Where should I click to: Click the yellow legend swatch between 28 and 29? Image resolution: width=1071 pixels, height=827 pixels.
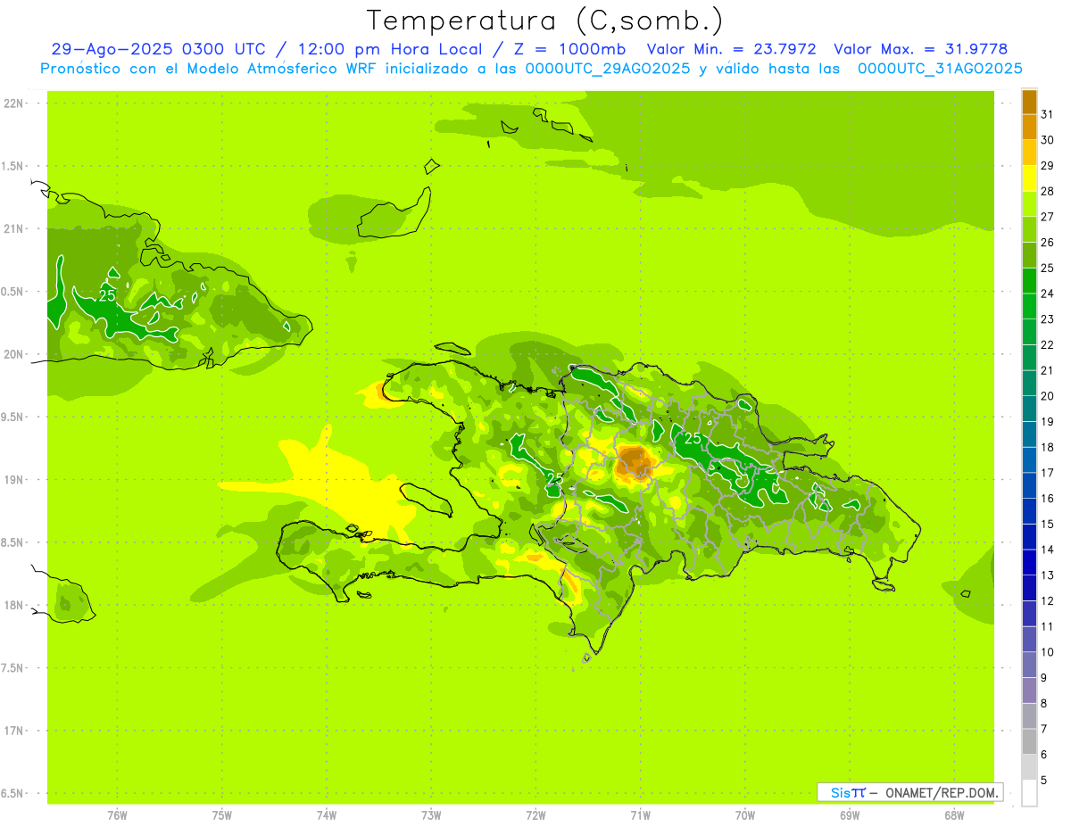(1029, 178)
